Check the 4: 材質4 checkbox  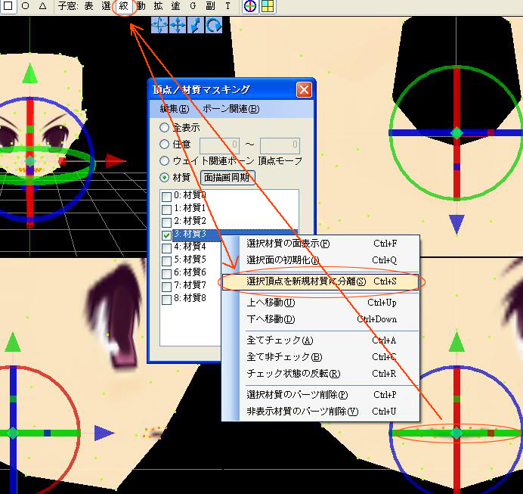coord(166,248)
